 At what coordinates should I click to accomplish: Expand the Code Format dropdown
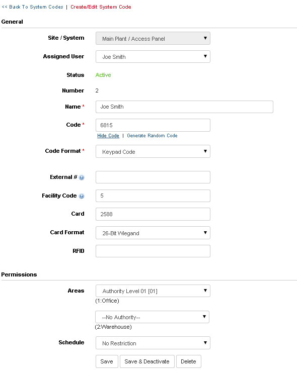pyautogui.click(x=153, y=151)
